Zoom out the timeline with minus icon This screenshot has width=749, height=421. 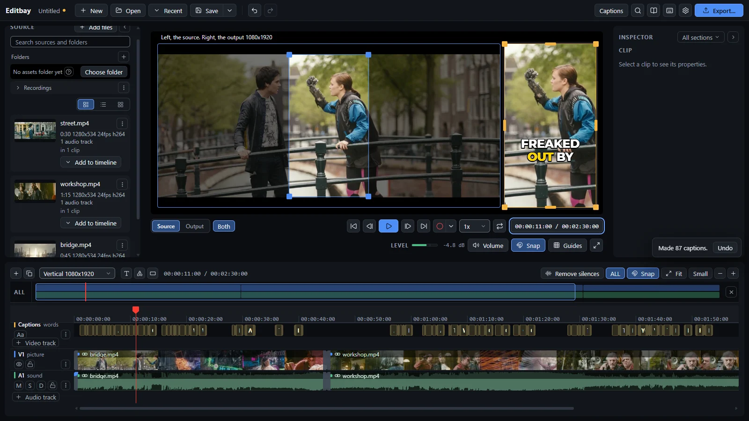coord(720,274)
